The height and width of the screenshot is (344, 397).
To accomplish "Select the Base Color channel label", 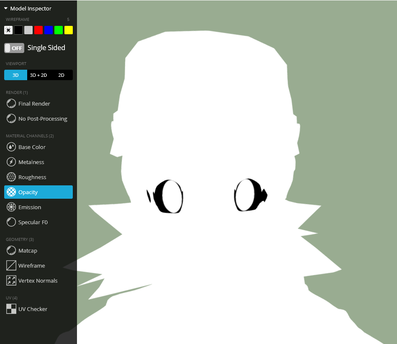I will click(x=32, y=147).
